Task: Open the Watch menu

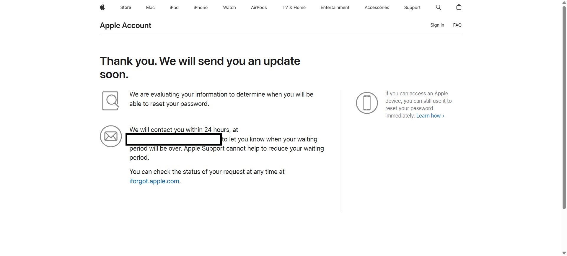Action: (x=229, y=7)
